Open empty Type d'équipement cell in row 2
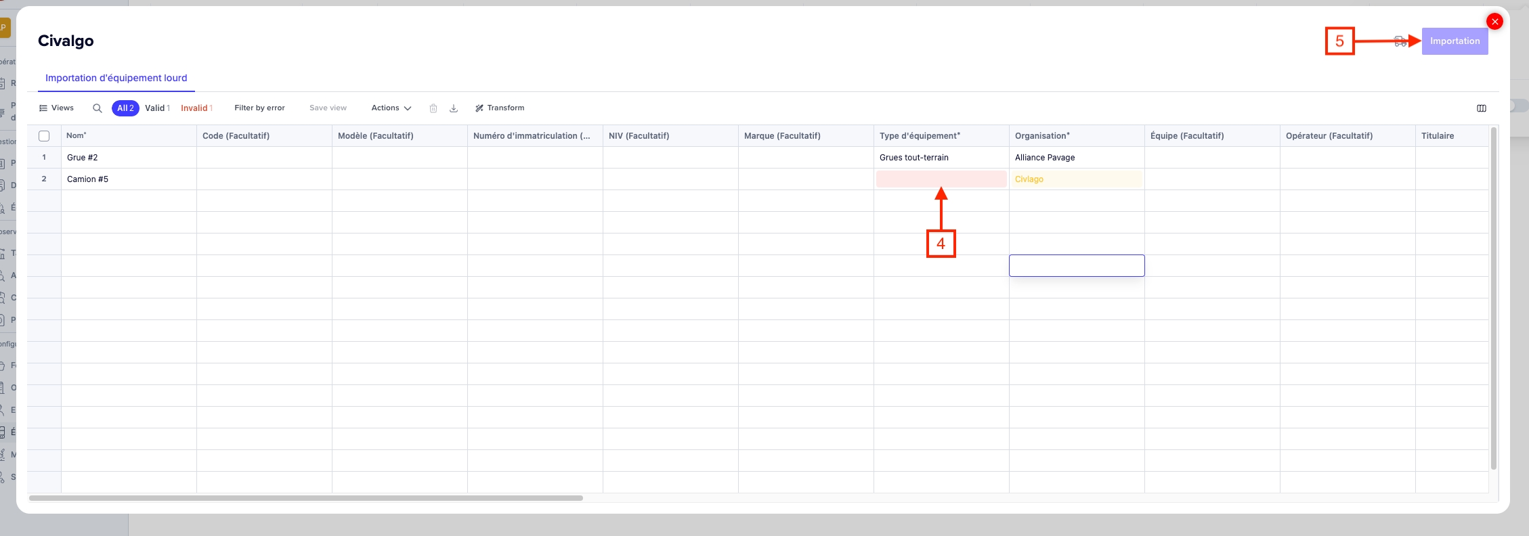1529x536 pixels. click(941, 179)
